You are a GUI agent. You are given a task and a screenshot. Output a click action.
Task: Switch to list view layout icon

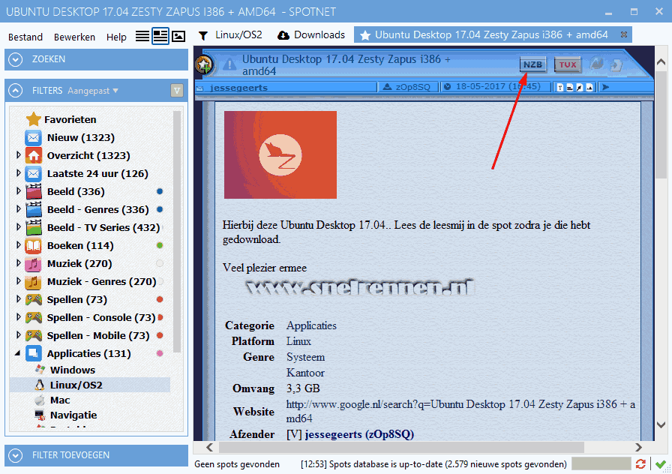point(142,36)
